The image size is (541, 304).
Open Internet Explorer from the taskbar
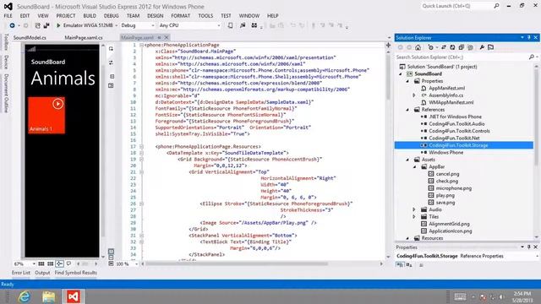coord(25,296)
